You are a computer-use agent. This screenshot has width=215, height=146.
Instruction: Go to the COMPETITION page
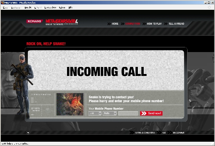133,24
